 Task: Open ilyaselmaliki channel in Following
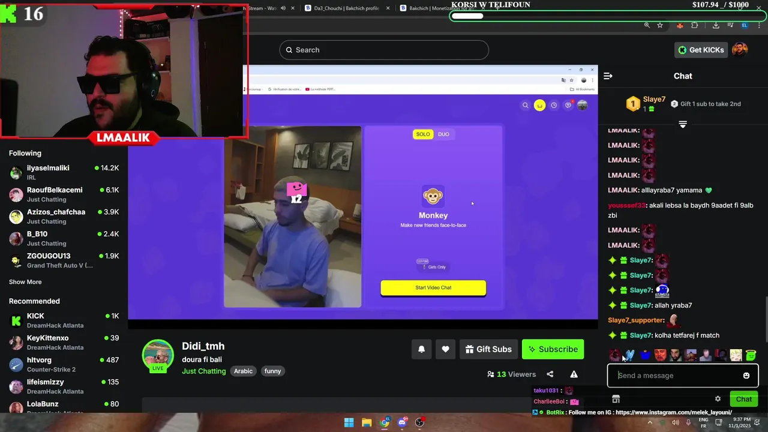click(x=64, y=173)
